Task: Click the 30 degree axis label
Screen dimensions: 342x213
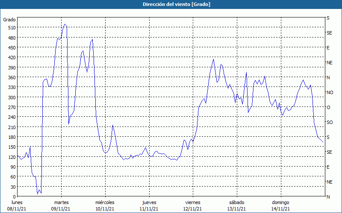Action: (13, 187)
